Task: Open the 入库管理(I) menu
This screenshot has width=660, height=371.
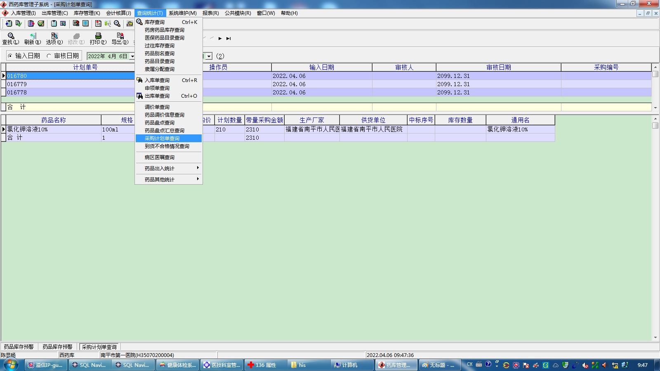Action: (x=24, y=13)
